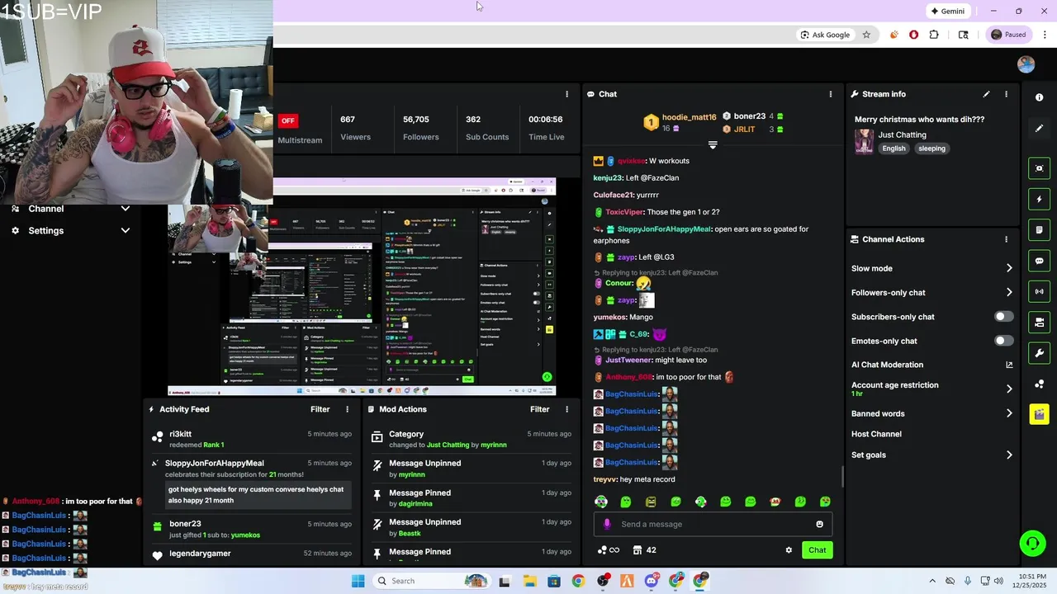Click the lightning bolt quick action icon
Viewport: 1057px width, 594px height.
point(1039,199)
